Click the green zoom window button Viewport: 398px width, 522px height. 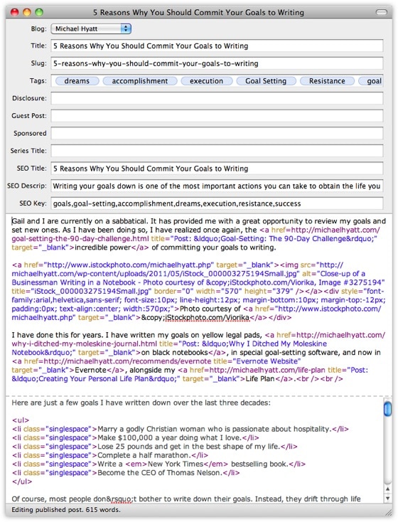pyautogui.click(x=39, y=12)
